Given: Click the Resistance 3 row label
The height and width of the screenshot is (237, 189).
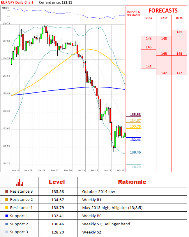Looking at the screenshot, I should click(21, 191).
